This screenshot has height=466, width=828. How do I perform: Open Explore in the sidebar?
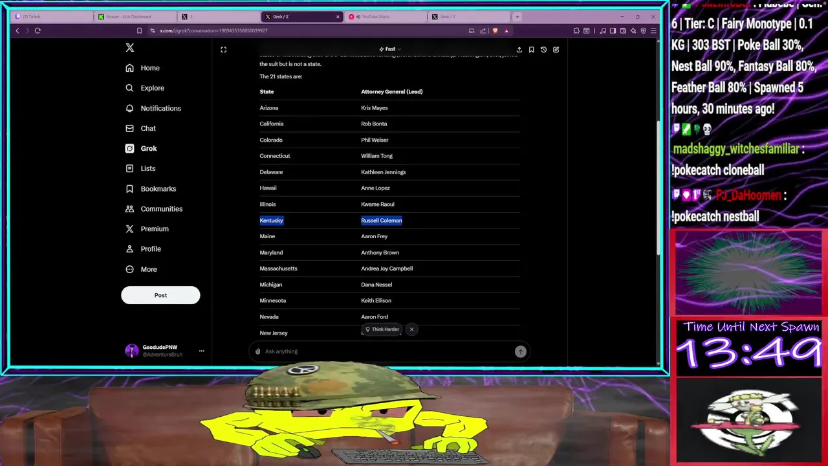pos(145,88)
